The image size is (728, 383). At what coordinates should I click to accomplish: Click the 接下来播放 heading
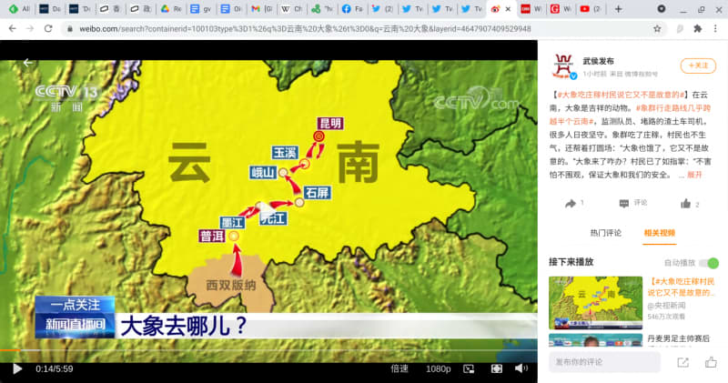tap(571, 262)
